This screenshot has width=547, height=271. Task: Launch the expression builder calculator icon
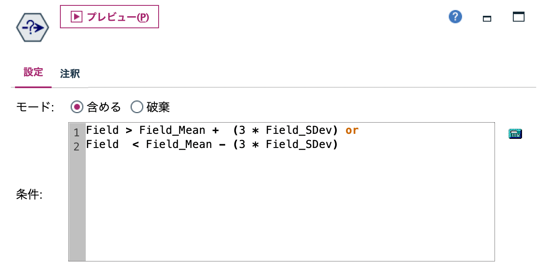(515, 134)
